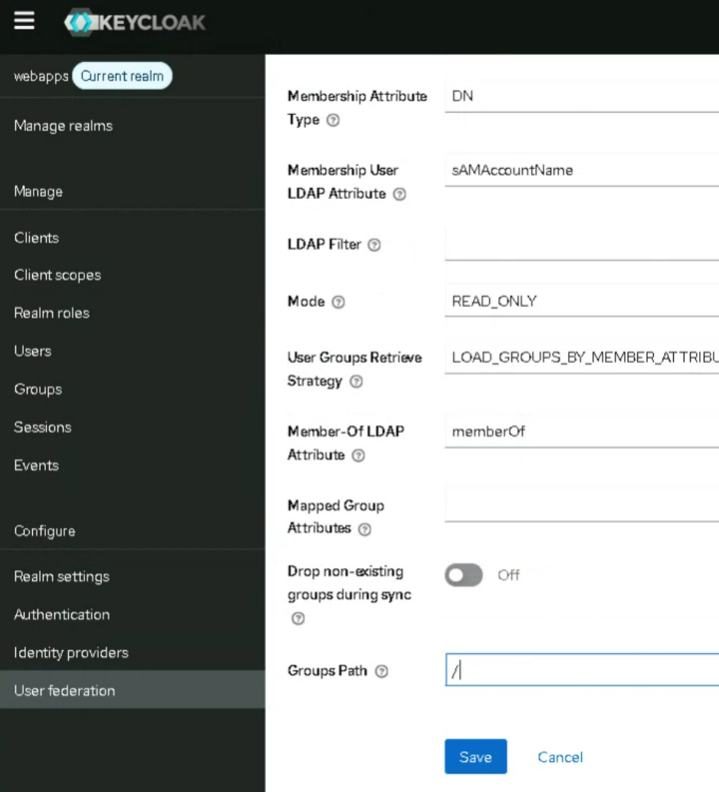Click the Groups Path input field

coord(581,670)
